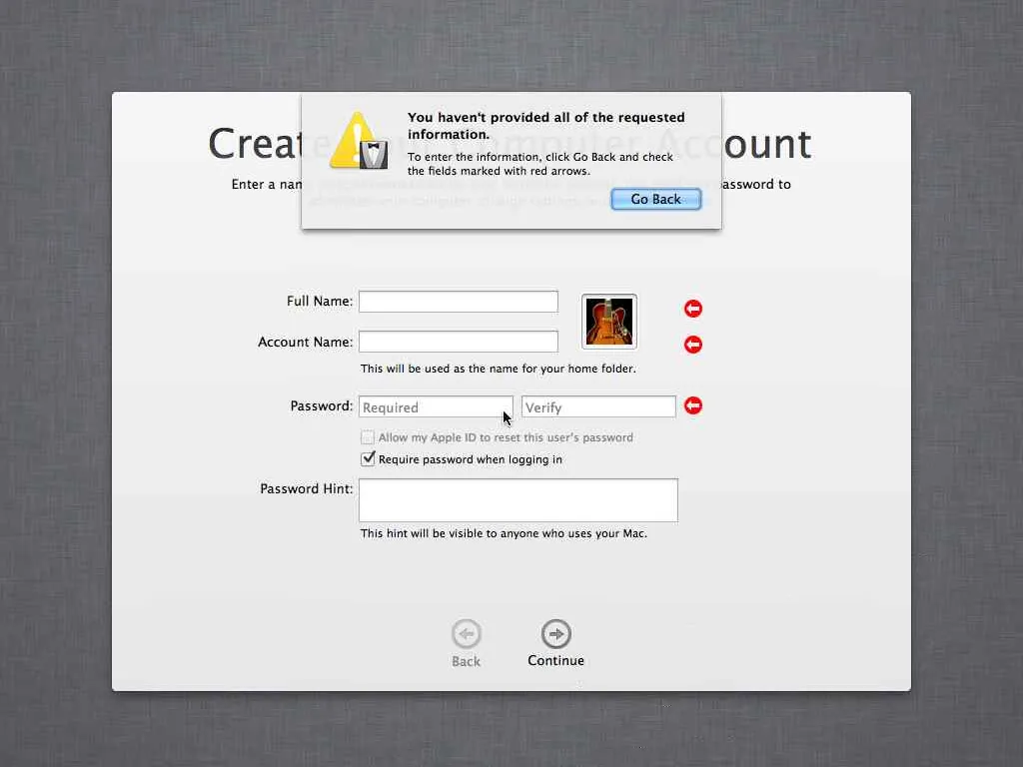Screen dimensions: 1023x767
Task: Click red arrow beside Password fields
Action: (x=693, y=405)
